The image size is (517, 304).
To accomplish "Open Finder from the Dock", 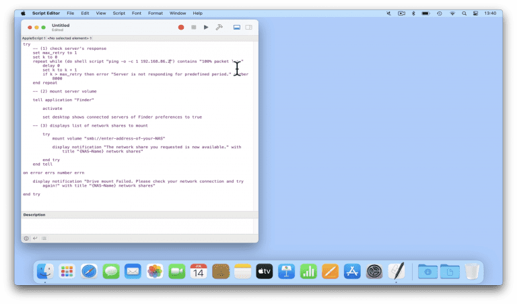I will point(45,272).
